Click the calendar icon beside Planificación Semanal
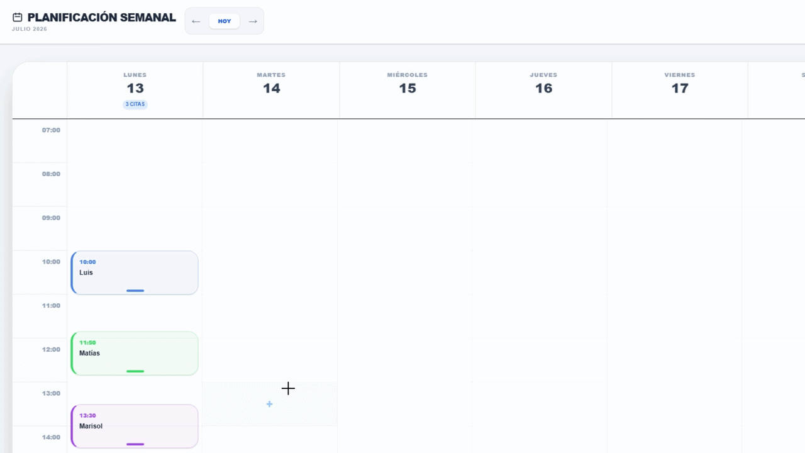This screenshot has width=805, height=453. [x=18, y=18]
